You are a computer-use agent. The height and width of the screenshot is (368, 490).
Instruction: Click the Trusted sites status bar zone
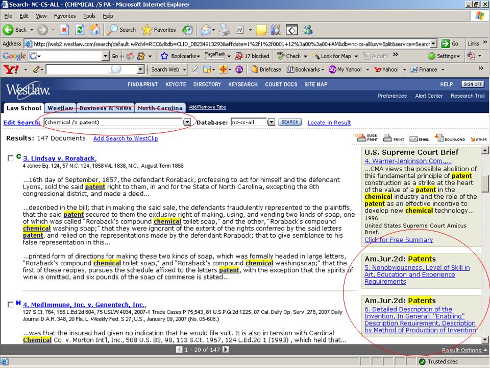[x=438, y=362]
